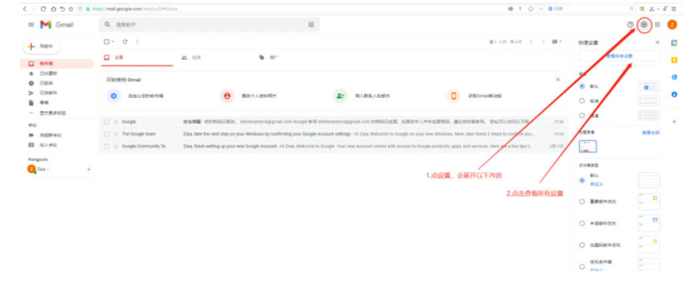Open the search filter options icon
Viewport: 683px width, 288px height.
[x=311, y=25]
